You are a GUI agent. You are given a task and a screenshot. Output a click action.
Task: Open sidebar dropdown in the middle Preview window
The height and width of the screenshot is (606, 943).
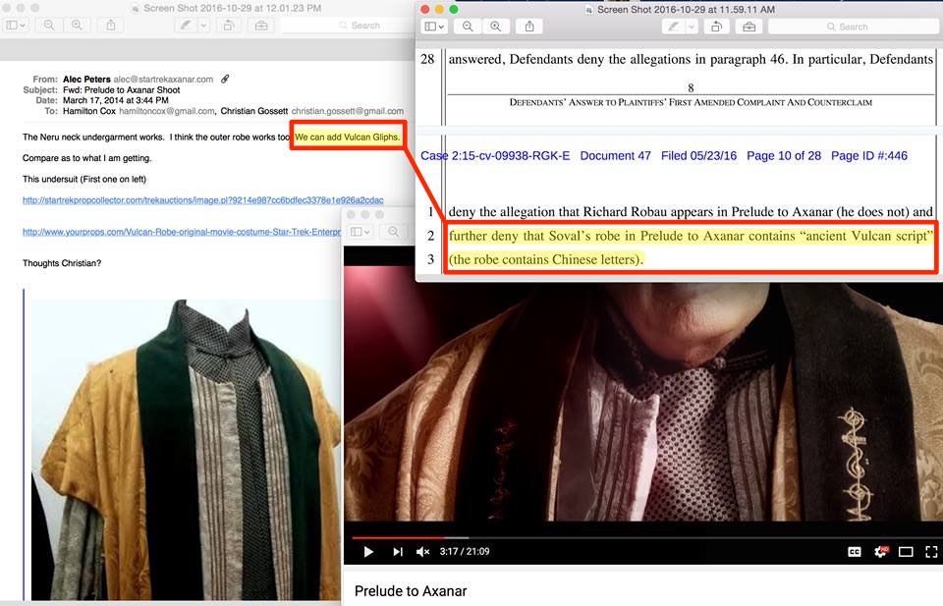pyautogui.click(x=360, y=232)
